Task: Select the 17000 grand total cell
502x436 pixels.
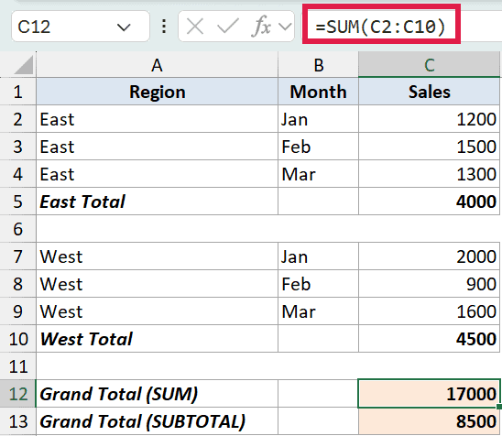Action: click(x=429, y=394)
